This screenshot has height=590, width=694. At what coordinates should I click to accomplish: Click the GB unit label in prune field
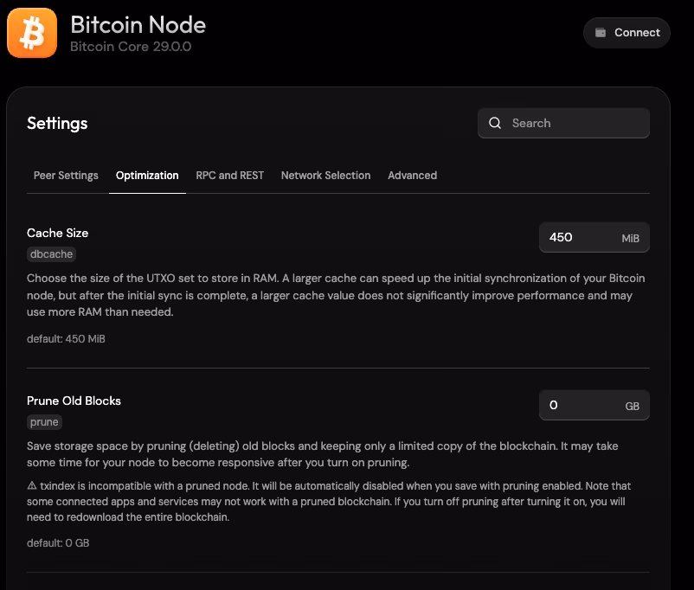[631, 405]
